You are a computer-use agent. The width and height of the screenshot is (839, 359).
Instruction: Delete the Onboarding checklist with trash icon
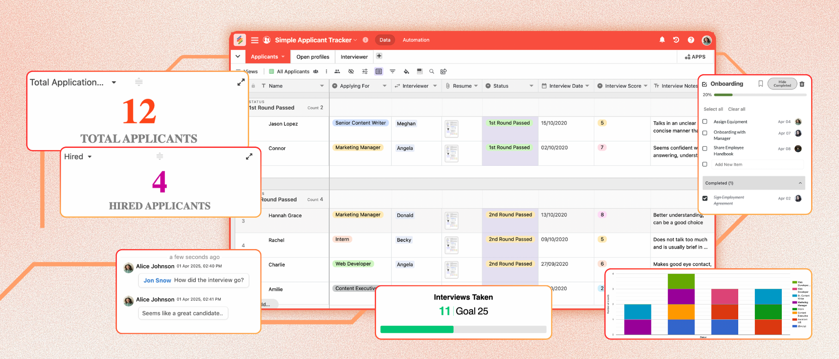click(x=802, y=84)
